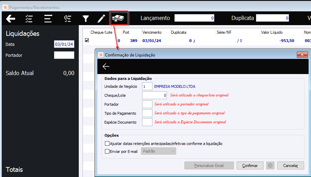Open the funnel filter tool

(86, 19)
